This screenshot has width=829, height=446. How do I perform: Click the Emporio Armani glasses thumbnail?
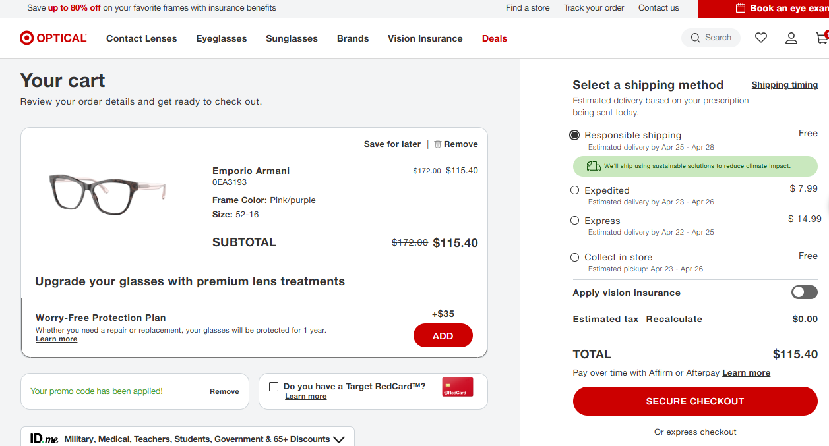click(x=107, y=193)
